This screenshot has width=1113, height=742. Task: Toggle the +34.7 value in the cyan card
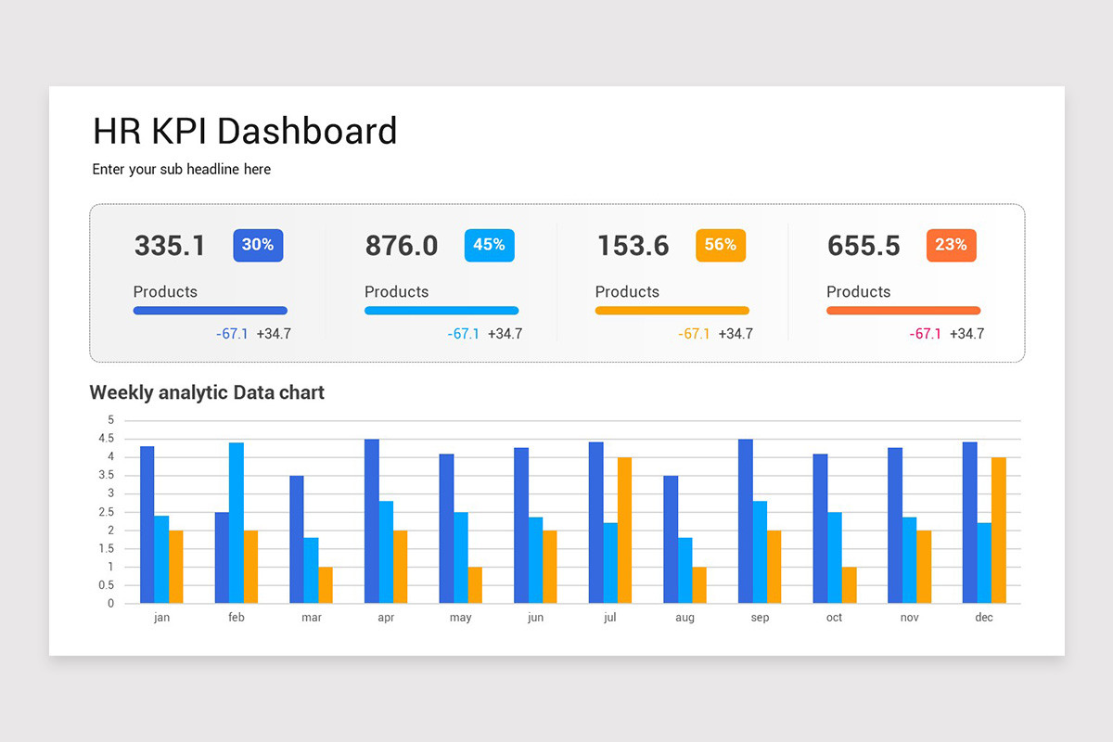(x=505, y=334)
